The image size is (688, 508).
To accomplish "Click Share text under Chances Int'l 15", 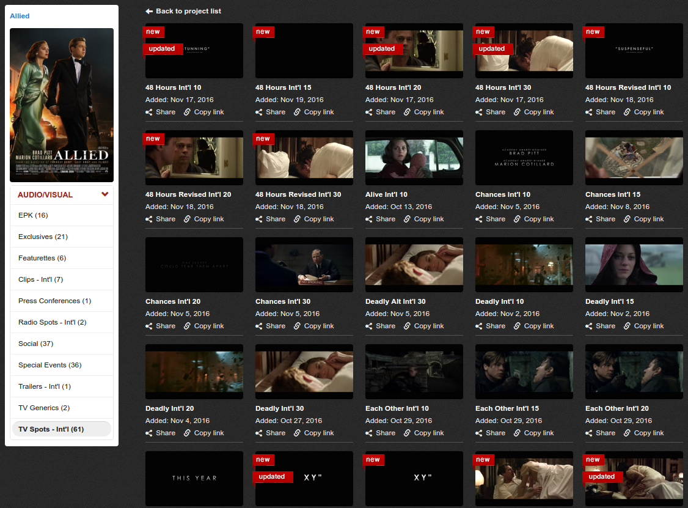I will (x=606, y=219).
